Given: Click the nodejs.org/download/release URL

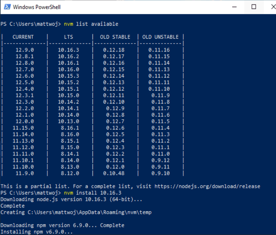Looking at the screenshot, I should pyautogui.click(x=207, y=186).
